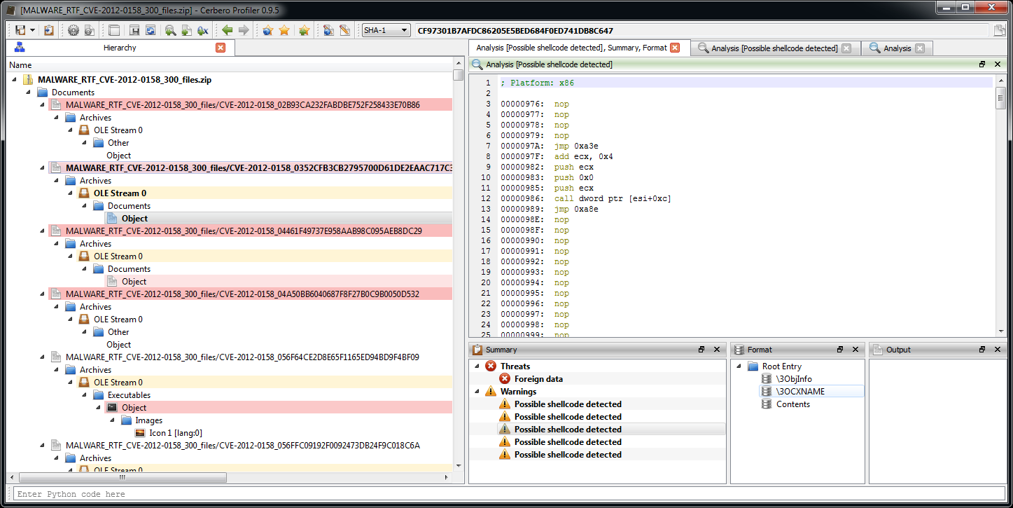The width and height of the screenshot is (1013, 508).
Task: Switch to second Analysis [Possible shellcode detected] tab
Action: tap(774, 48)
